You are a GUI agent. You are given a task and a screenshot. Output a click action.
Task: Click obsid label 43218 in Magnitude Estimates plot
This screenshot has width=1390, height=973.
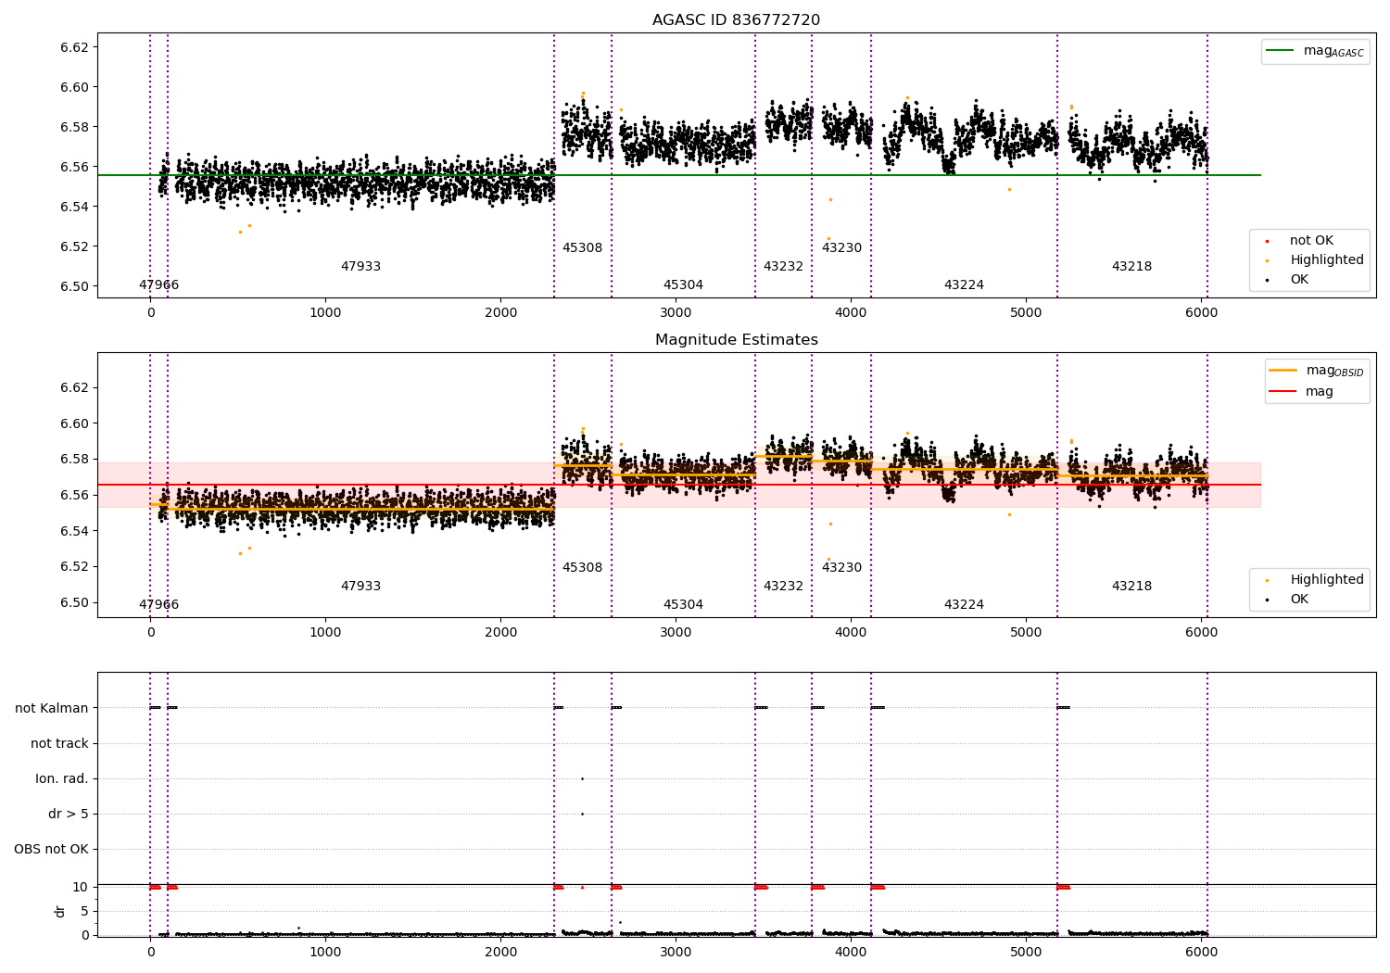point(1131,587)
